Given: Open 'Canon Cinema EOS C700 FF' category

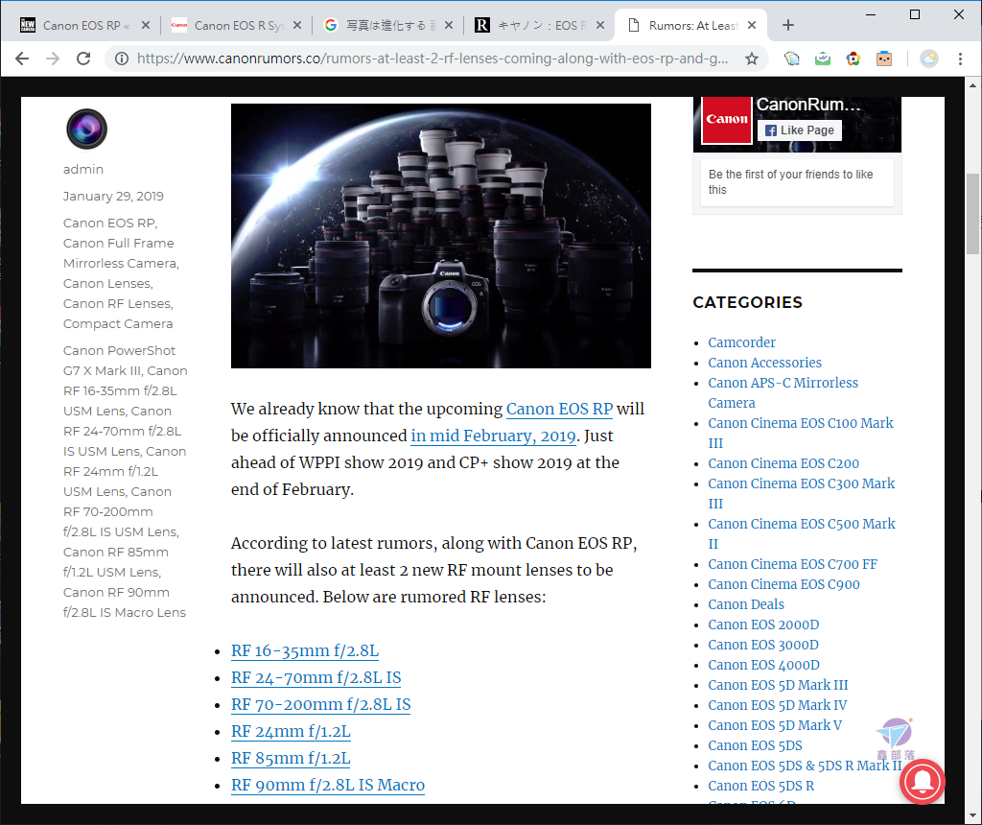Looking at the screenshot, I should pyautogui.click(x=792, y=564).
